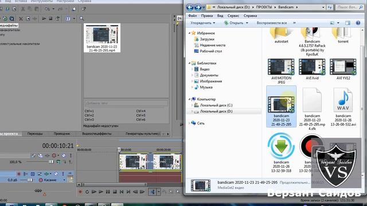Click the Cut icon in Vegas toolbar
The width and height of the screenshot is (367, 206).
(23, 9)
